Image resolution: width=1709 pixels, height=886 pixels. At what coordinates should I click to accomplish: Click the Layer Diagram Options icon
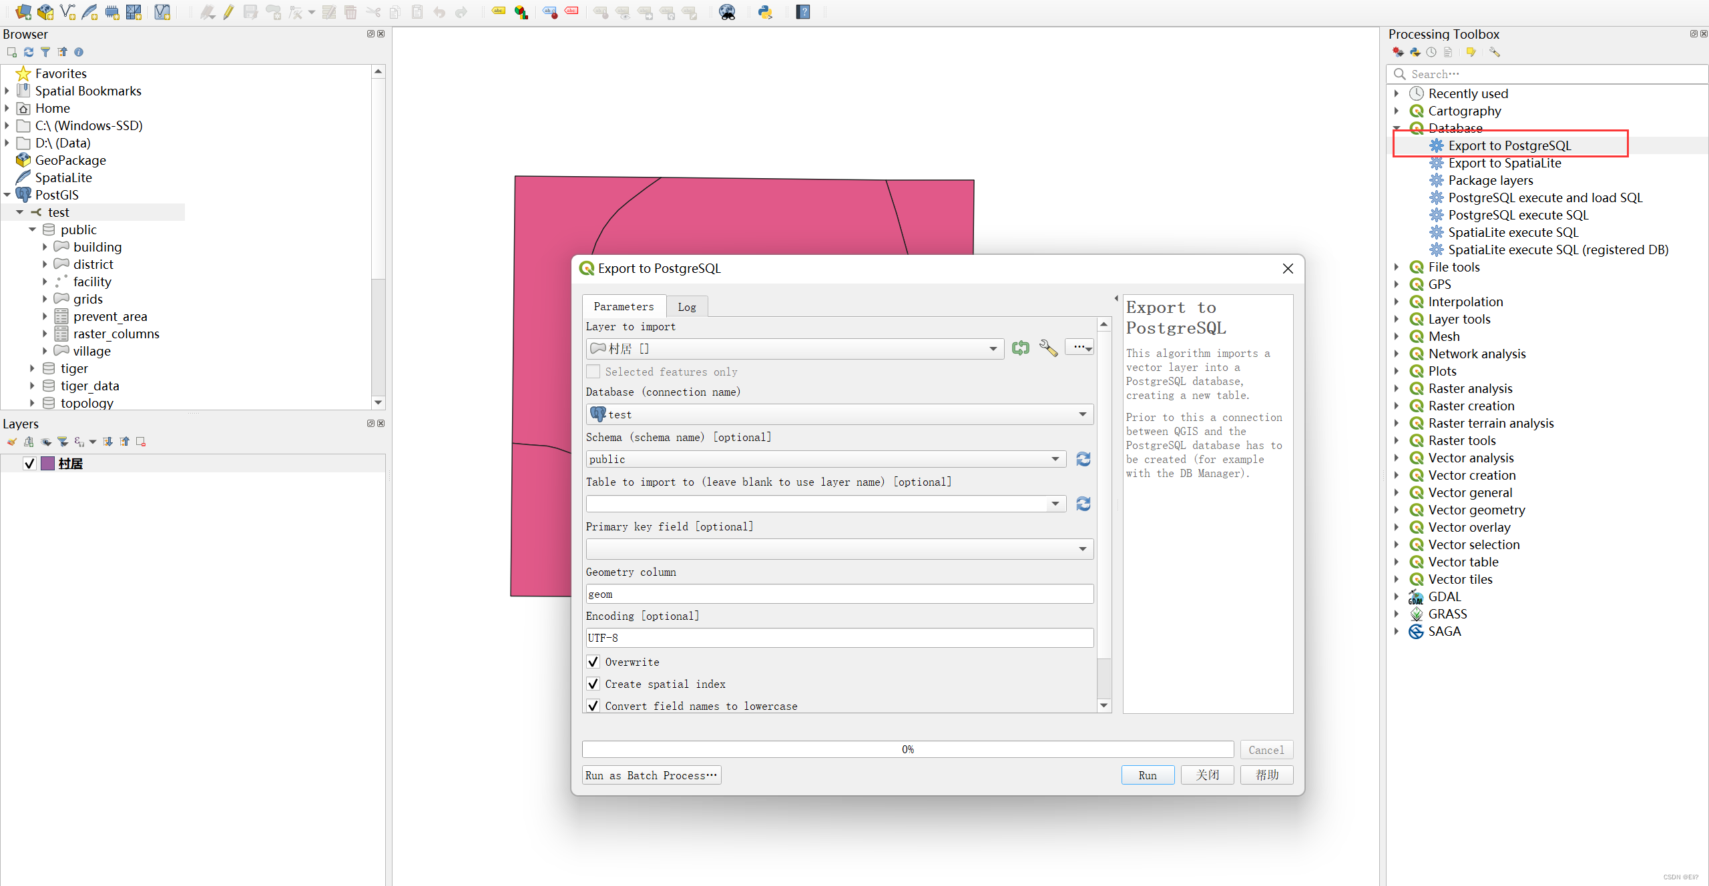521,12
